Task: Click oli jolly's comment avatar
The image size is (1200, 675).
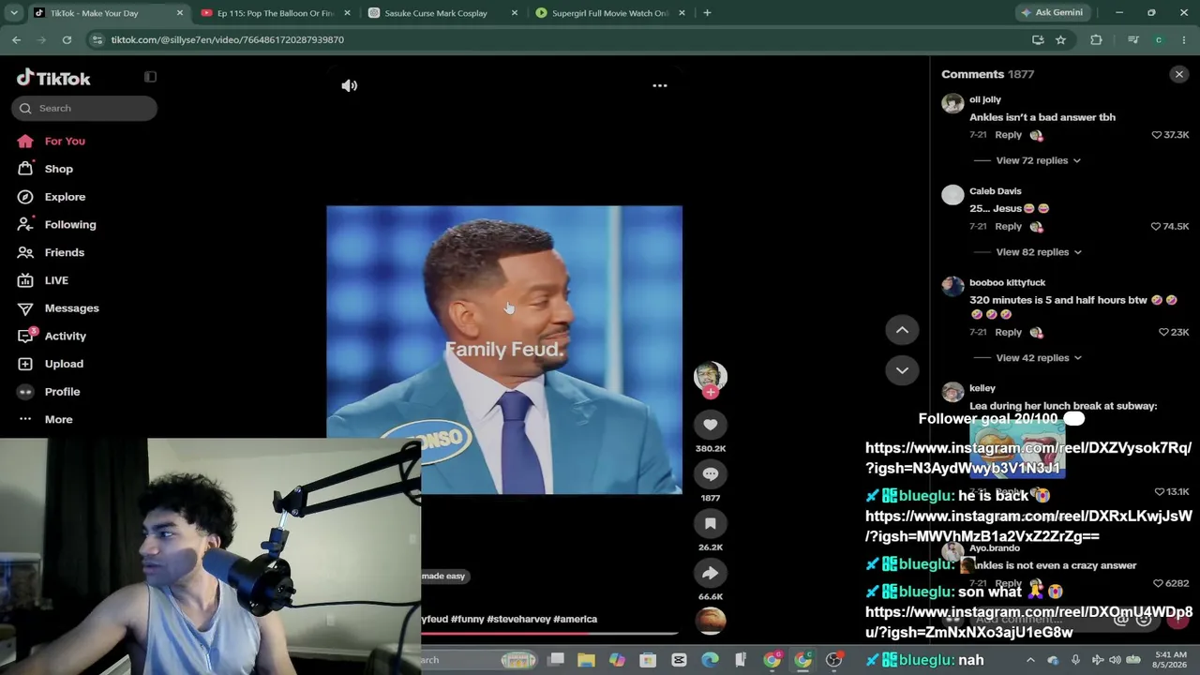Action: pyautogui.click(x=952, y=103)
